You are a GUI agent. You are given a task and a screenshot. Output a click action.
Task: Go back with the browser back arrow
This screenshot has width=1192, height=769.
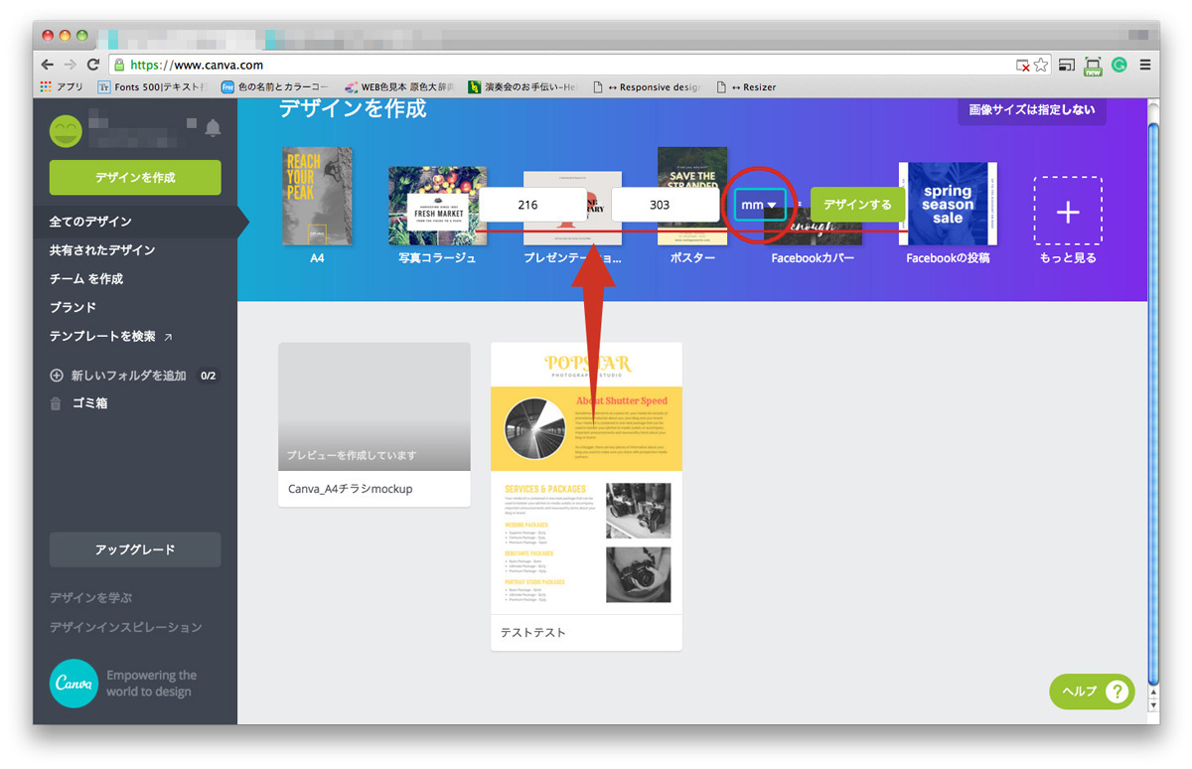pos(48,65)
